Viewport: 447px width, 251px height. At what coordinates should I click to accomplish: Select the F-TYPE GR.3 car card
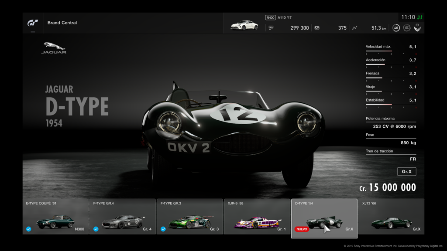(x=190, y=217)
